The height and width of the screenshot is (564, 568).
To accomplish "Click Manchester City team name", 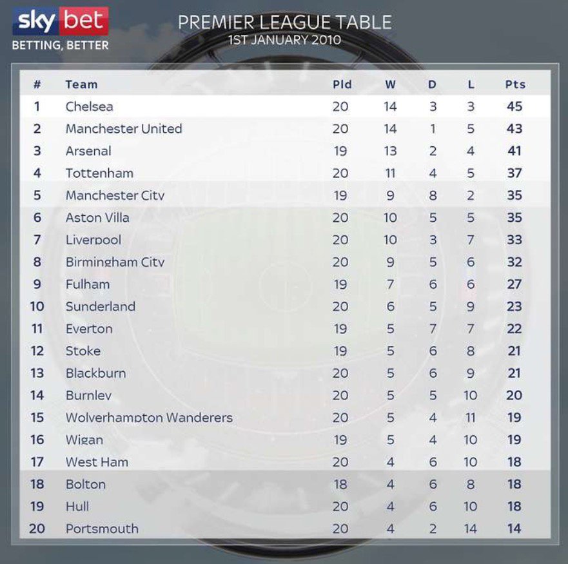I will click(x=115, y=195).
